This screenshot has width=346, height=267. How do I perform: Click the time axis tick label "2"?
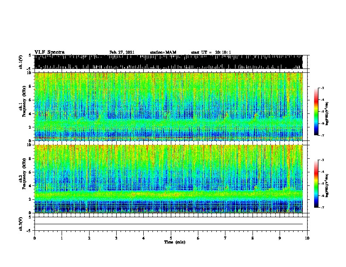pos(89,238)
